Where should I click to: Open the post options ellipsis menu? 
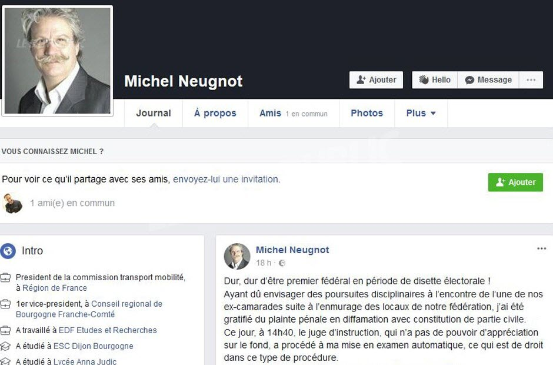coord(541,248)
